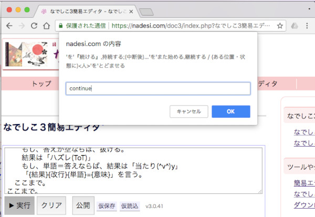Image resolution: width=315 pixels, height=217 pixels.
Task: Click the code line 結果は「ハズレ(ToT)」
Action: 57,158
